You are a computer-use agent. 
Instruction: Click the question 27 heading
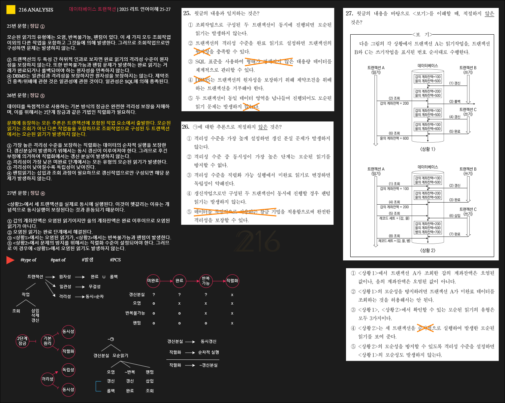(x=420, y=18)
